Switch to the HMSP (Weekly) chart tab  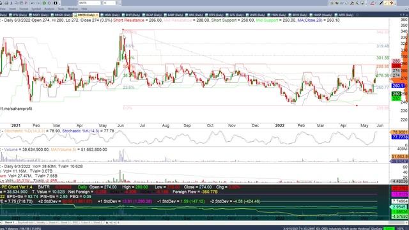tap(321, 15)
